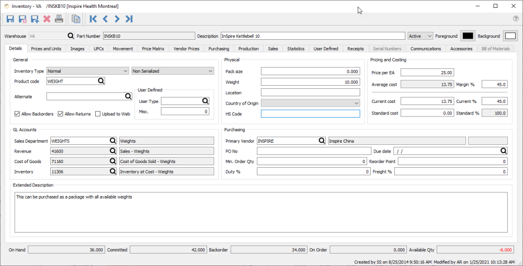Image resolution: width=523 pixels, height=266 pixels.
Task: Click into the HS Code field
Action: pos(310,113)
